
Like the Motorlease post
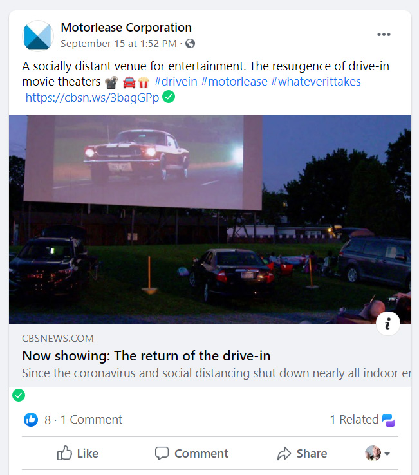[78, 453]
